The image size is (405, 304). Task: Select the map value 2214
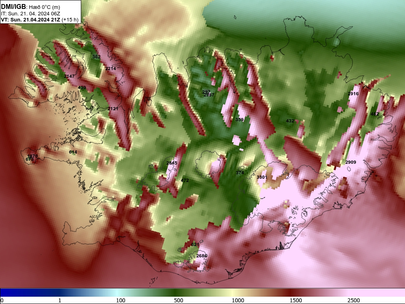tap(111, 69)
